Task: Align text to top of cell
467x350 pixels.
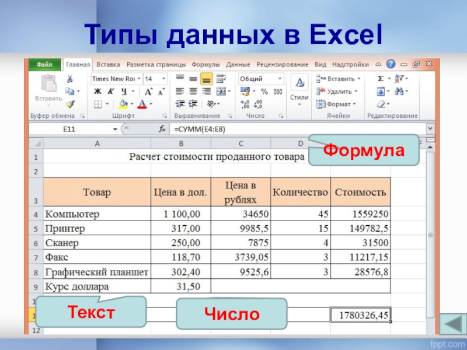Action: (x=180, y=79)
